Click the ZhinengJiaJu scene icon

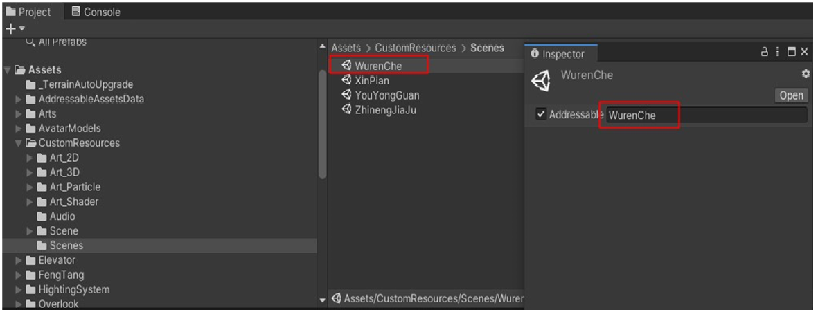(346, 110)
